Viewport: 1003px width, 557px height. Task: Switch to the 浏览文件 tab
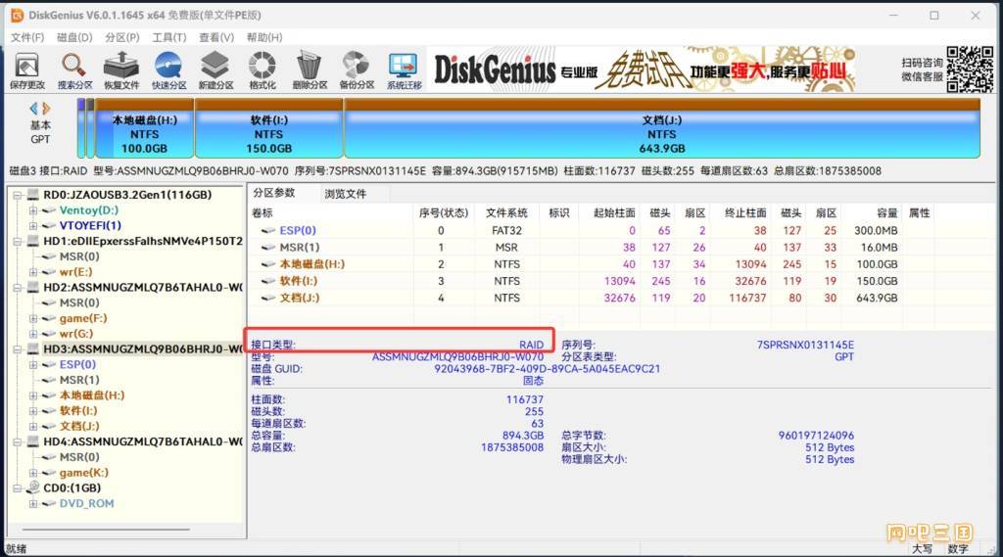pyautogui.click(x=345, y=194)
